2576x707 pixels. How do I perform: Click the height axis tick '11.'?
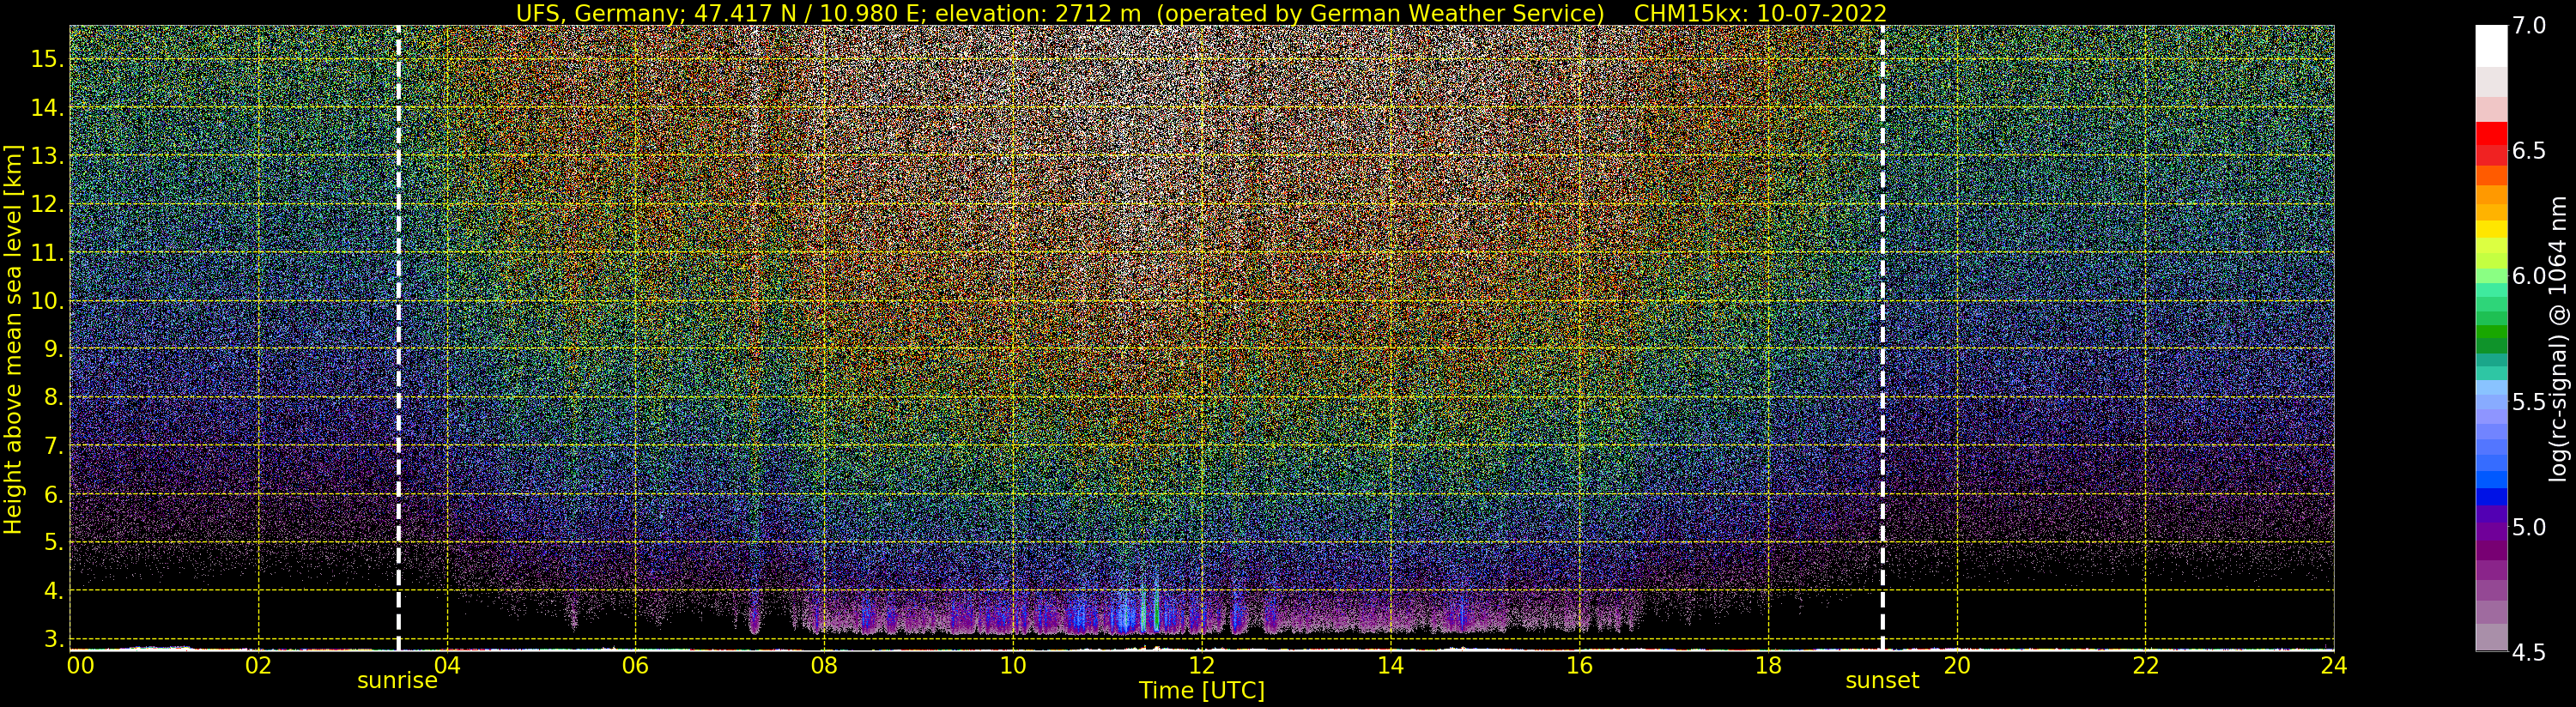click(x=47, y=253)
